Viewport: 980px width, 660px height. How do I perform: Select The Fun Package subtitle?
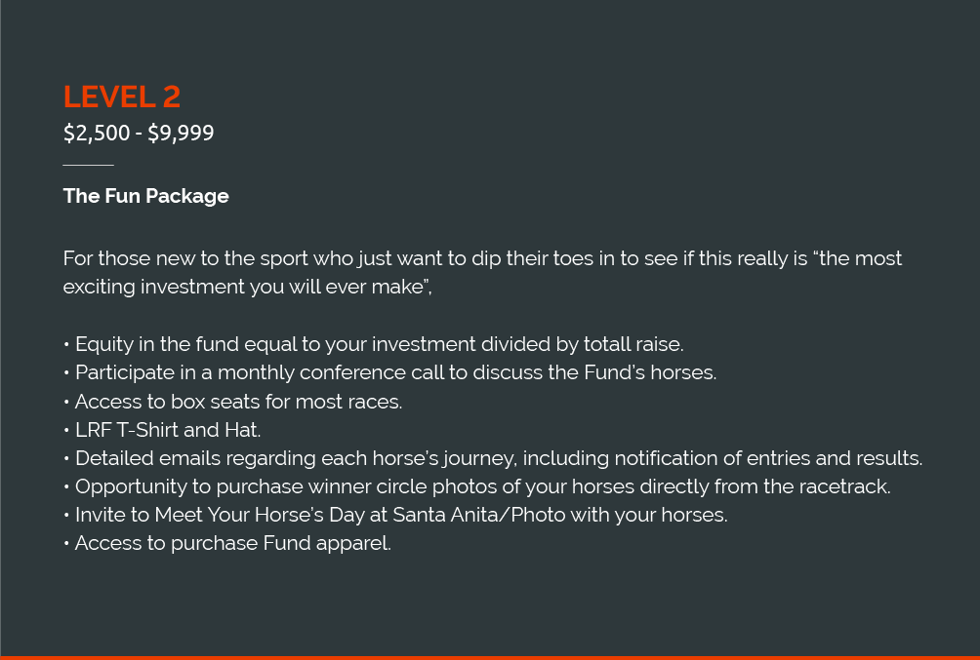(x=145, y=196)
